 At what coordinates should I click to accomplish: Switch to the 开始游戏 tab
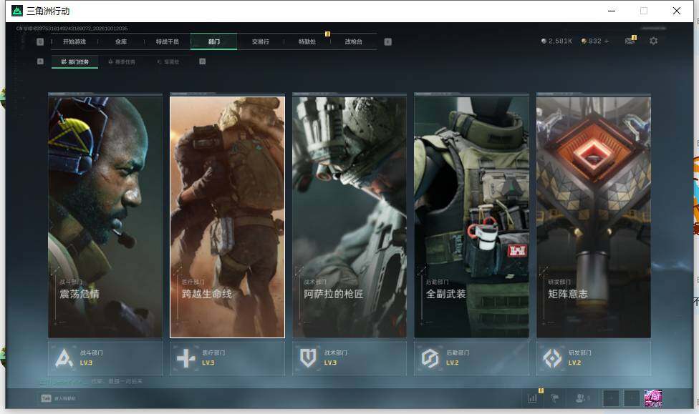pos(74,41)
